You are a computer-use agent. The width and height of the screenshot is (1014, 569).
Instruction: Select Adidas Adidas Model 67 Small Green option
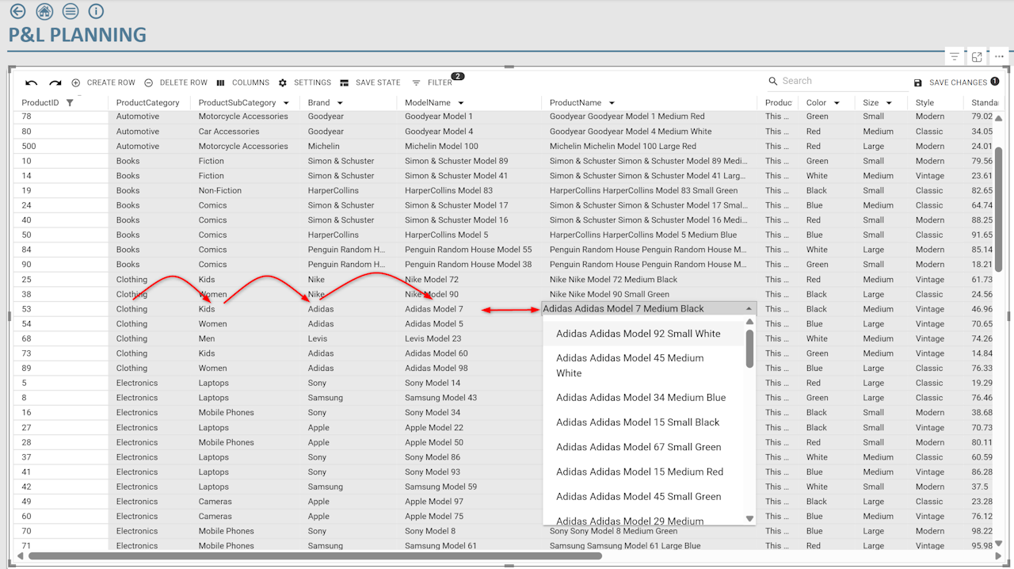point(638,447)
